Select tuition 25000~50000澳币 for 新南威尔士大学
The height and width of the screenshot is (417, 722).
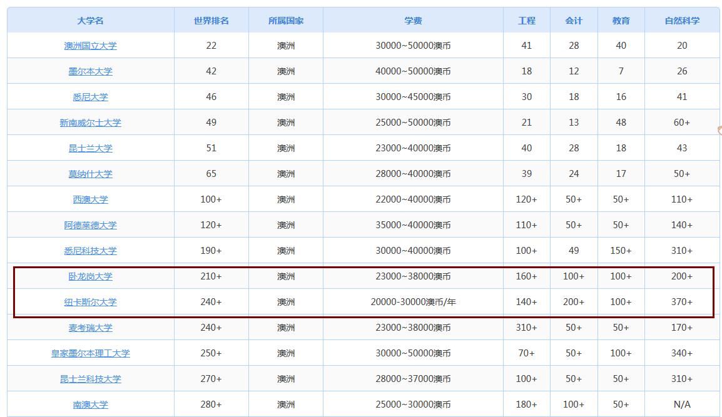point(413,123)
